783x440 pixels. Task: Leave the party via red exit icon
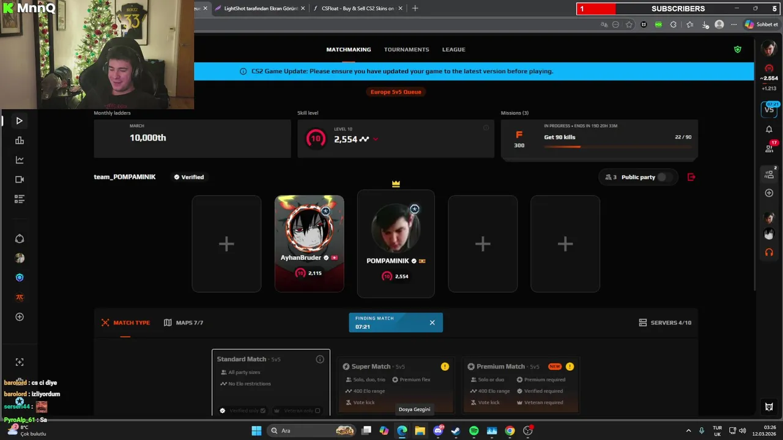(691, 177)
